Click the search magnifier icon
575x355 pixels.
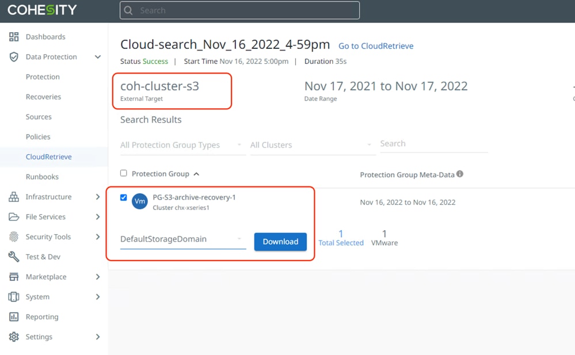point(128,10)
